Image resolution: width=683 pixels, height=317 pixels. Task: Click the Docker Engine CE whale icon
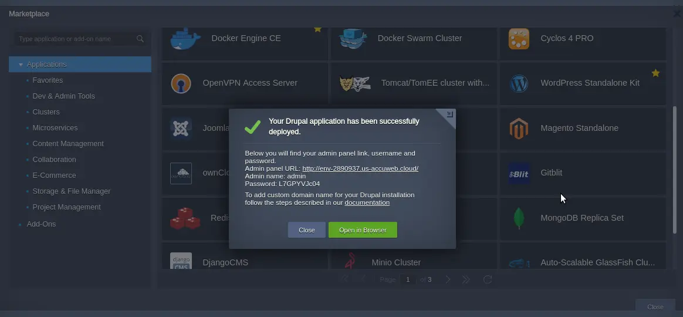click(x=185, y=38)
